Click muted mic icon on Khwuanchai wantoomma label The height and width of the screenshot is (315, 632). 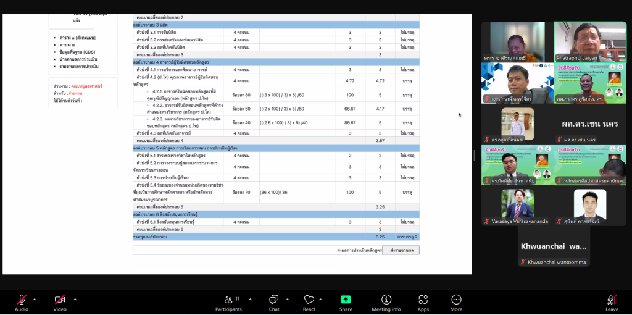pos(523,262)
